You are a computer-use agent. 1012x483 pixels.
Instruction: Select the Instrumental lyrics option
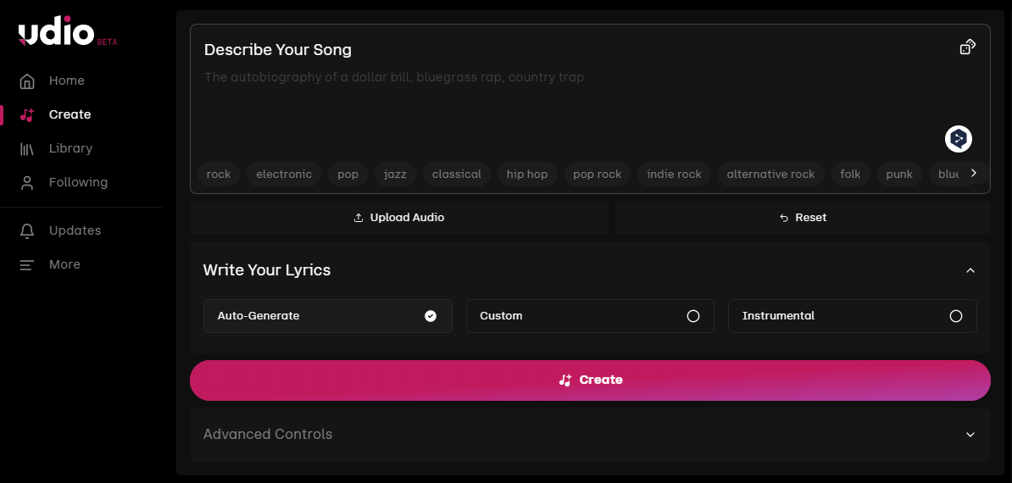[x=852, y=316]
